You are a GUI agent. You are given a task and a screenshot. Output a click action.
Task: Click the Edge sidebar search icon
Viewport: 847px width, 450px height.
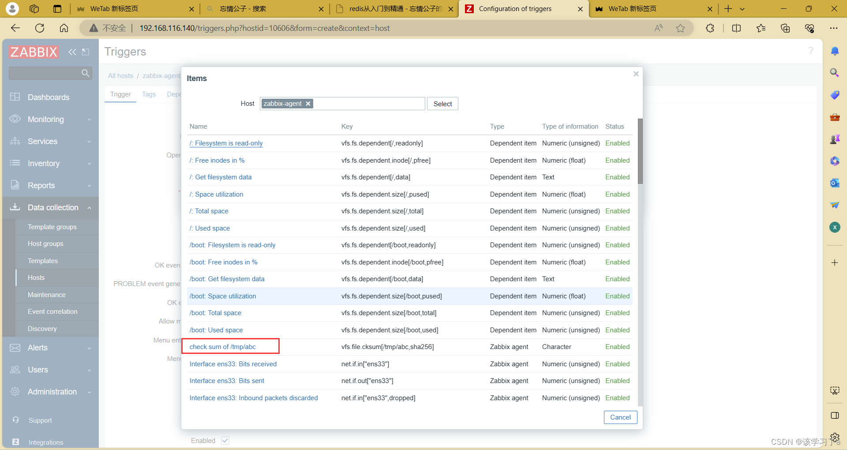coord(835,73)
